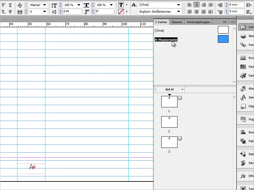Switch to the Verknüpfungen tab
This screenshot has width=254, height=190.
[x=198, y=22]
